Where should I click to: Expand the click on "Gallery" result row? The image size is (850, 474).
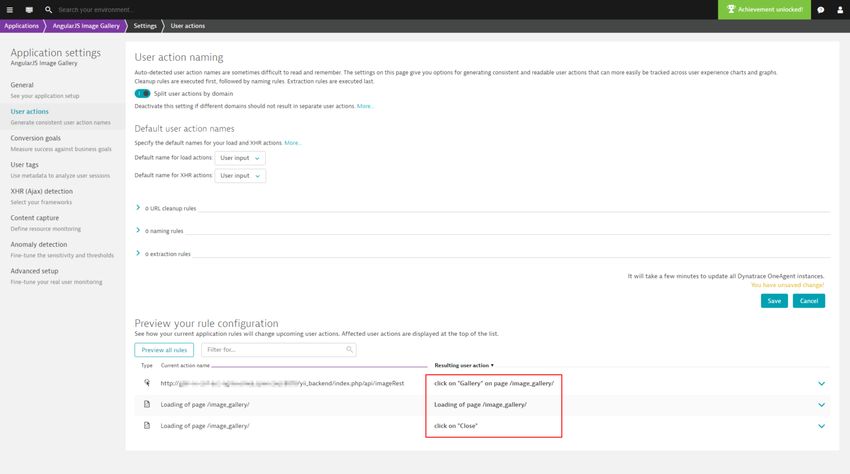pyautogui.click(x=821, y=384)
